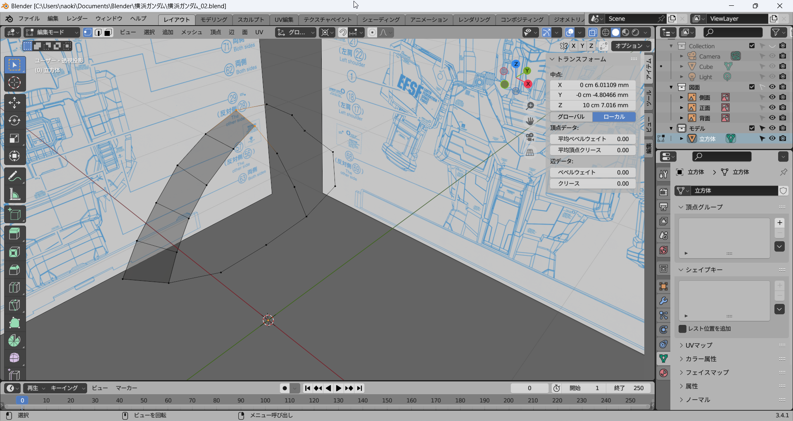This screenshot has height=421, width=793.
Task: Select the Scale tool in the toolbar
Action: click(14, 138)
